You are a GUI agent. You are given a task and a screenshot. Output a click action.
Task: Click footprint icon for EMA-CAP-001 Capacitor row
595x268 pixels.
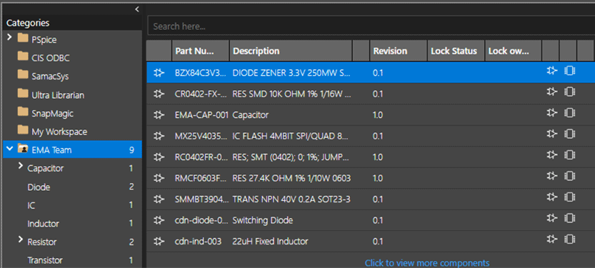569,113
